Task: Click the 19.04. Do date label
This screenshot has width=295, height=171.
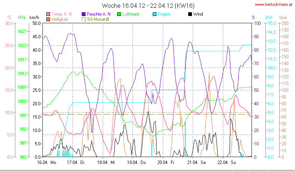Action: click(136, 162)
